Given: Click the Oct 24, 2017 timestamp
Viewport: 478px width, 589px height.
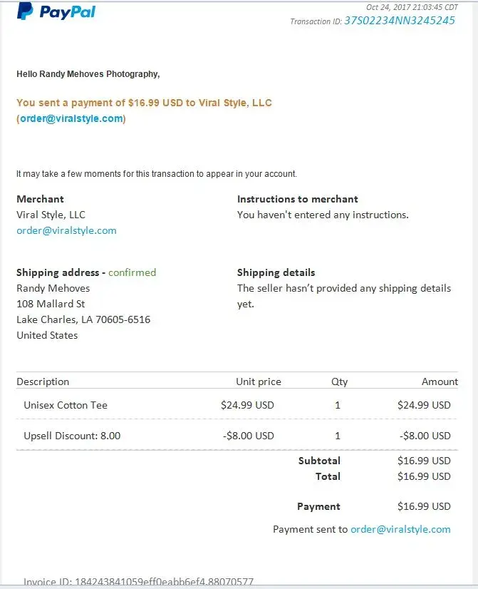Looking at the screenshot, I should 412,7.
